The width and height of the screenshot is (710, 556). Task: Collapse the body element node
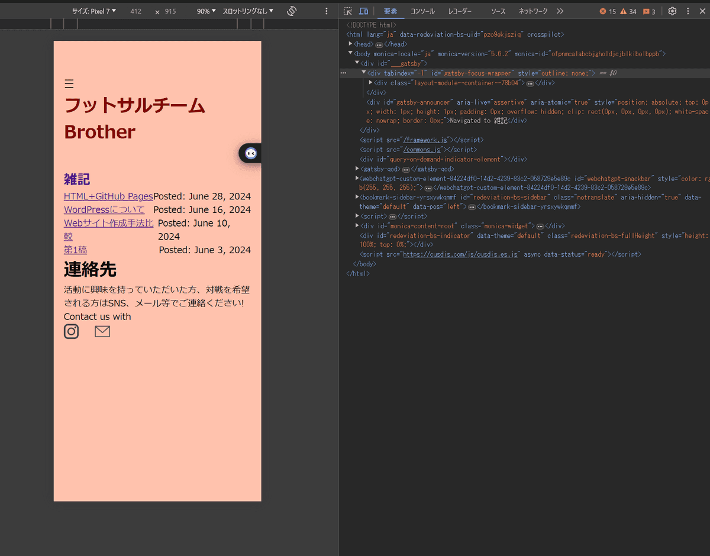(351, 54)
